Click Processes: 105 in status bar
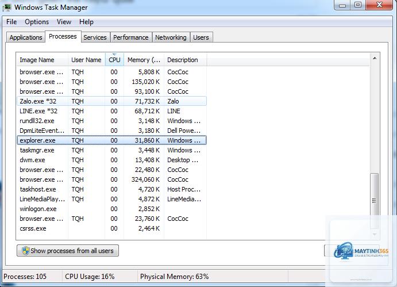Viewport: 397px width, 287px height. (25, 276)
